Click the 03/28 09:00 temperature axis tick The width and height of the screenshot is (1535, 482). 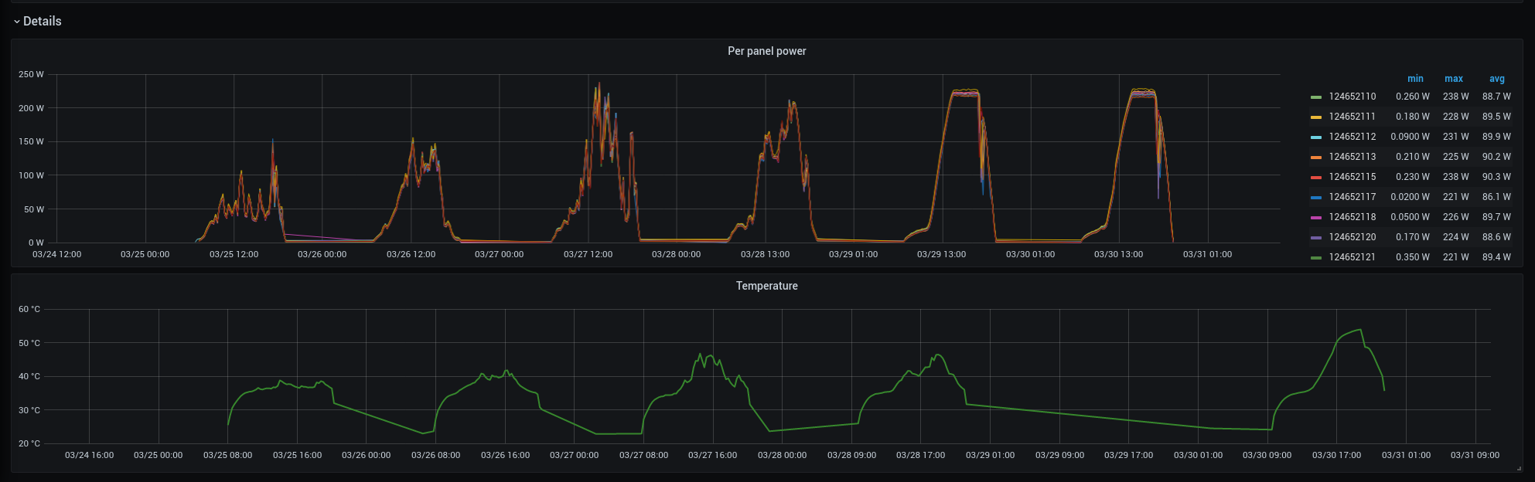coord(851,455)
